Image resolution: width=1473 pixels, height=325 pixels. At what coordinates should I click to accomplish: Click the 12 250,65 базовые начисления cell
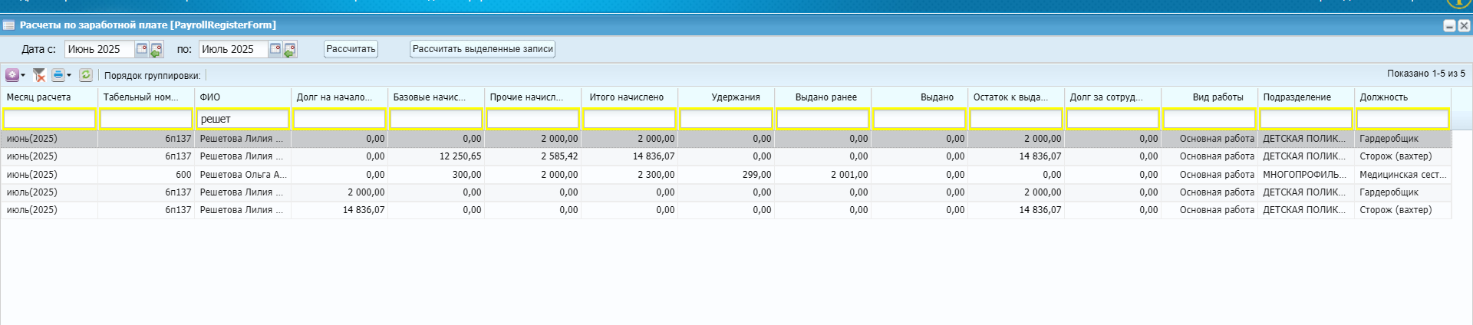[x=437, y=156]
